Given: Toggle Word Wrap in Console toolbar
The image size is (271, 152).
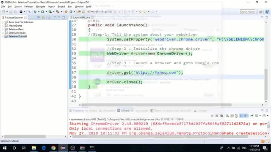Looking at the screenshot, I should (236, 116).
